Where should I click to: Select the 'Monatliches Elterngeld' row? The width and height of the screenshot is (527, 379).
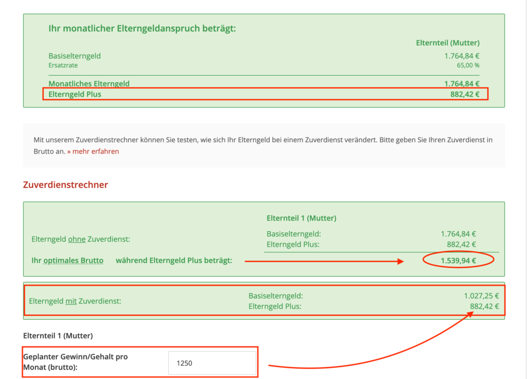point(89,83)
